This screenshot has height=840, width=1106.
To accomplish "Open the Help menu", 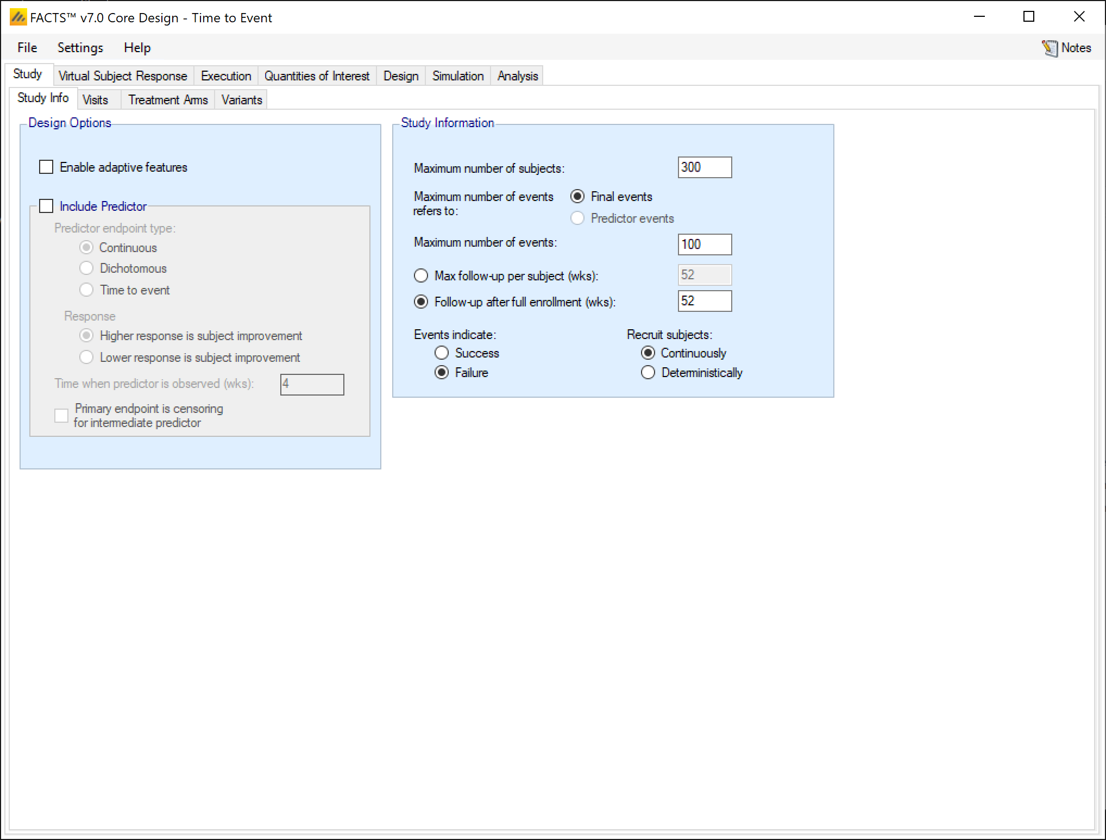I will pos(137,48).
